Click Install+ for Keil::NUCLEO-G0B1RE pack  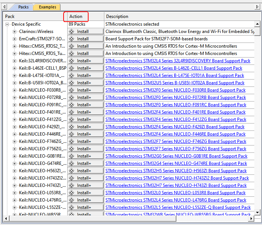tap(86, 156)
